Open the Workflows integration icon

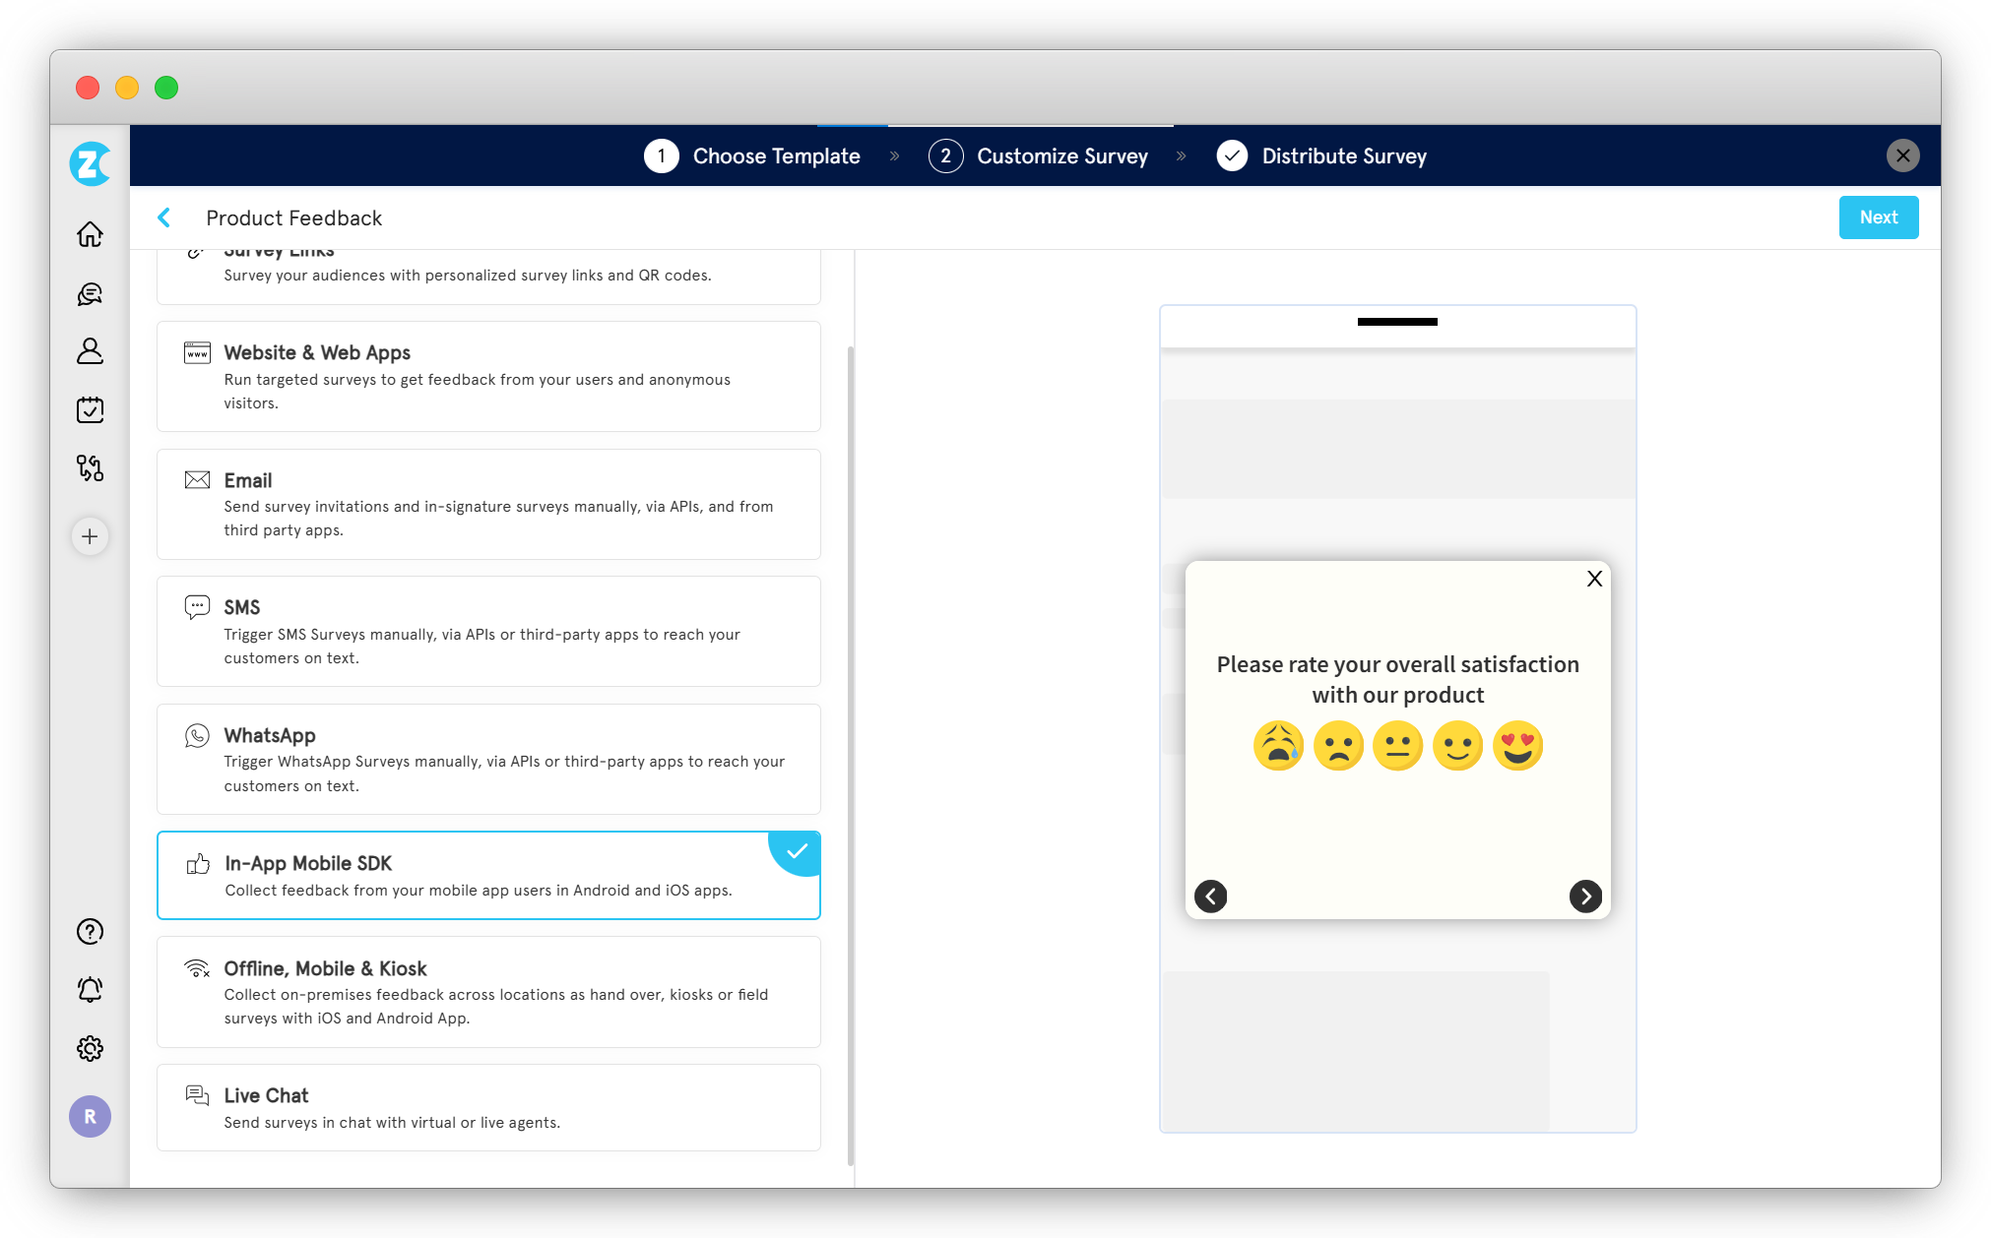point(90,467)
